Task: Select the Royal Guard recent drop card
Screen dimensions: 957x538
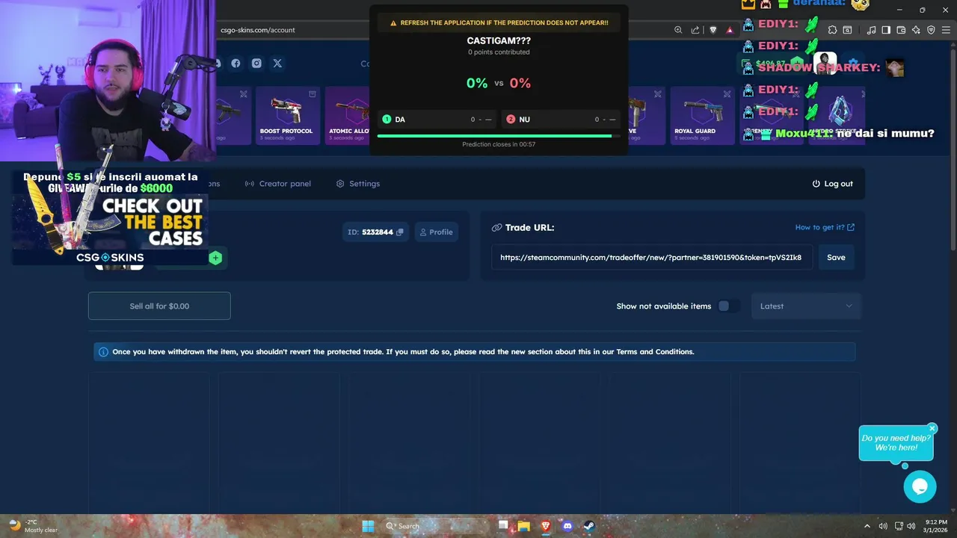Action: pyautogui.click(x=701, y=116)
